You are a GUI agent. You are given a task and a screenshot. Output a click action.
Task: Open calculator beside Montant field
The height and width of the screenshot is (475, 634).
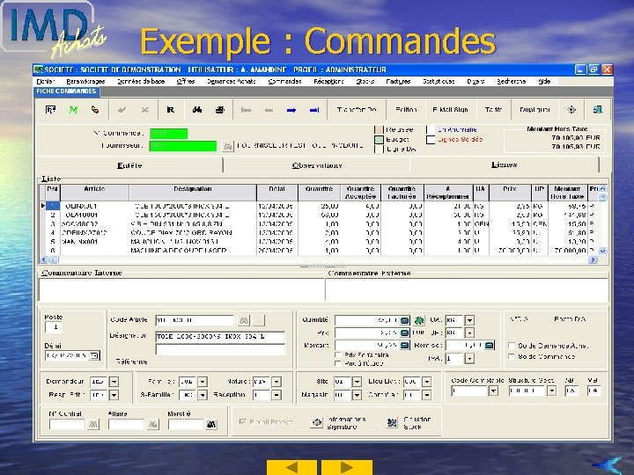pos(404,346)
